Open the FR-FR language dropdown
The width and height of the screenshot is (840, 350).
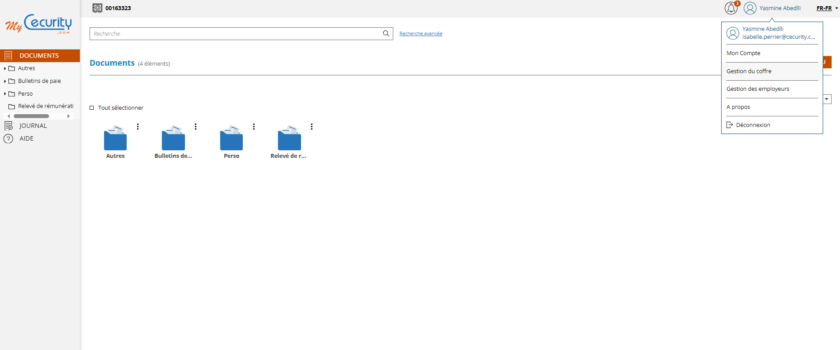click(x=827, y=8)
